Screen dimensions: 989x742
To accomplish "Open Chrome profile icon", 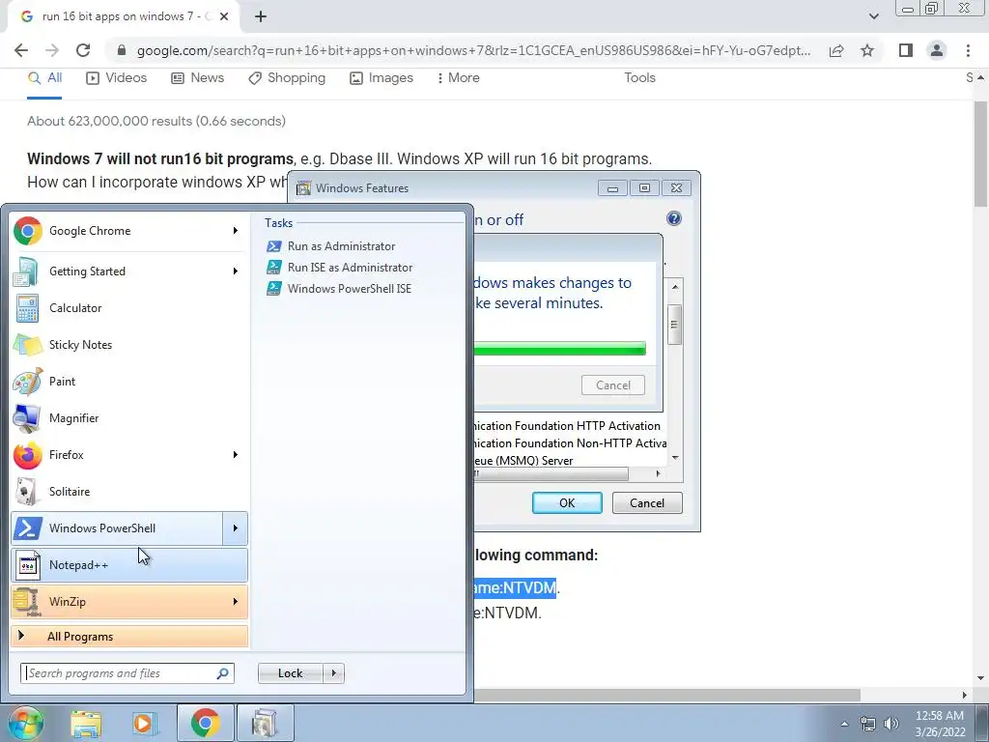I will pyautogui.click(x=937, y=50).
